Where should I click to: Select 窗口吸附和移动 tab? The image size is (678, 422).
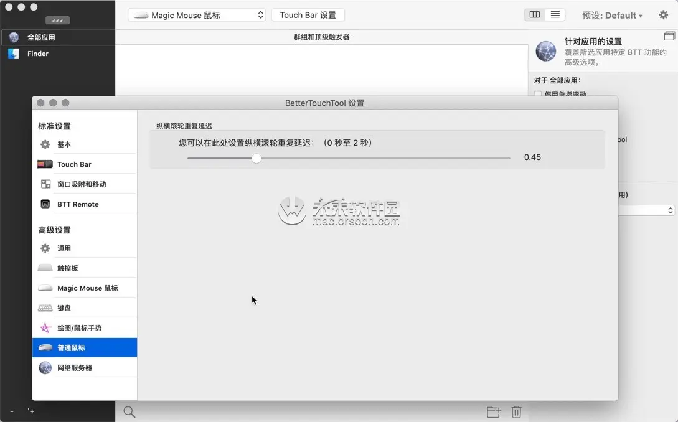[x=85, y=184]
